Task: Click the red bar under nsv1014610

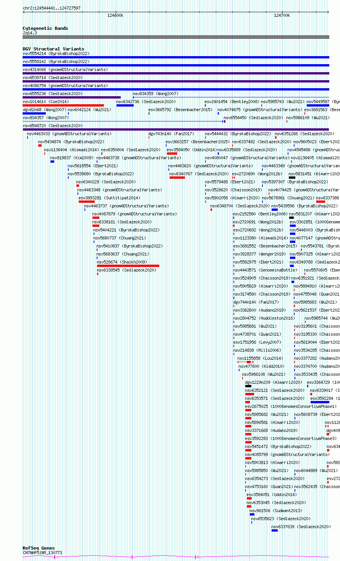Action: click(x=63, y=105)
